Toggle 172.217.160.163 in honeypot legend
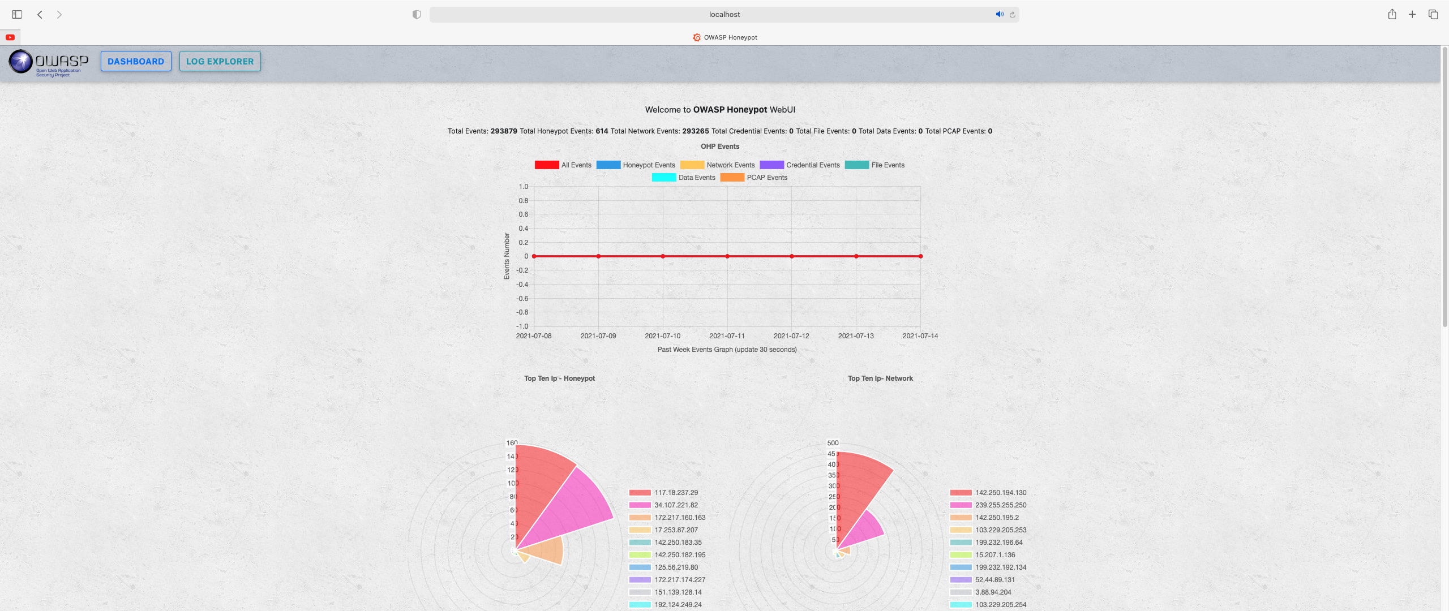Viewport: 1449px width, 611px height. (640, 518)
